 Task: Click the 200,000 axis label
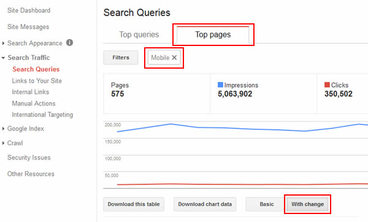(x=113, y=125)
